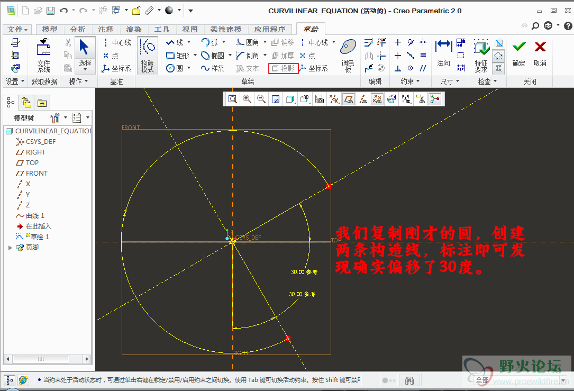Viewport: 574px width, 391px height.
Task: Select the Circle (圆) sketch tool
Action: [175, 68]
